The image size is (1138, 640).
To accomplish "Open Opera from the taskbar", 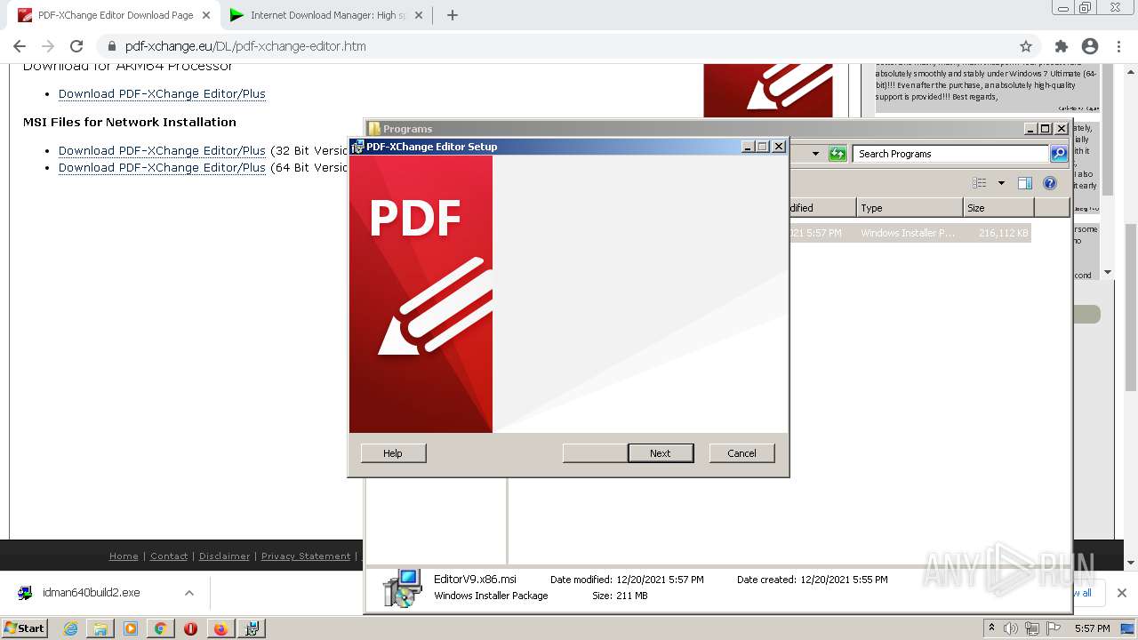I will click(x=190, y=628).
